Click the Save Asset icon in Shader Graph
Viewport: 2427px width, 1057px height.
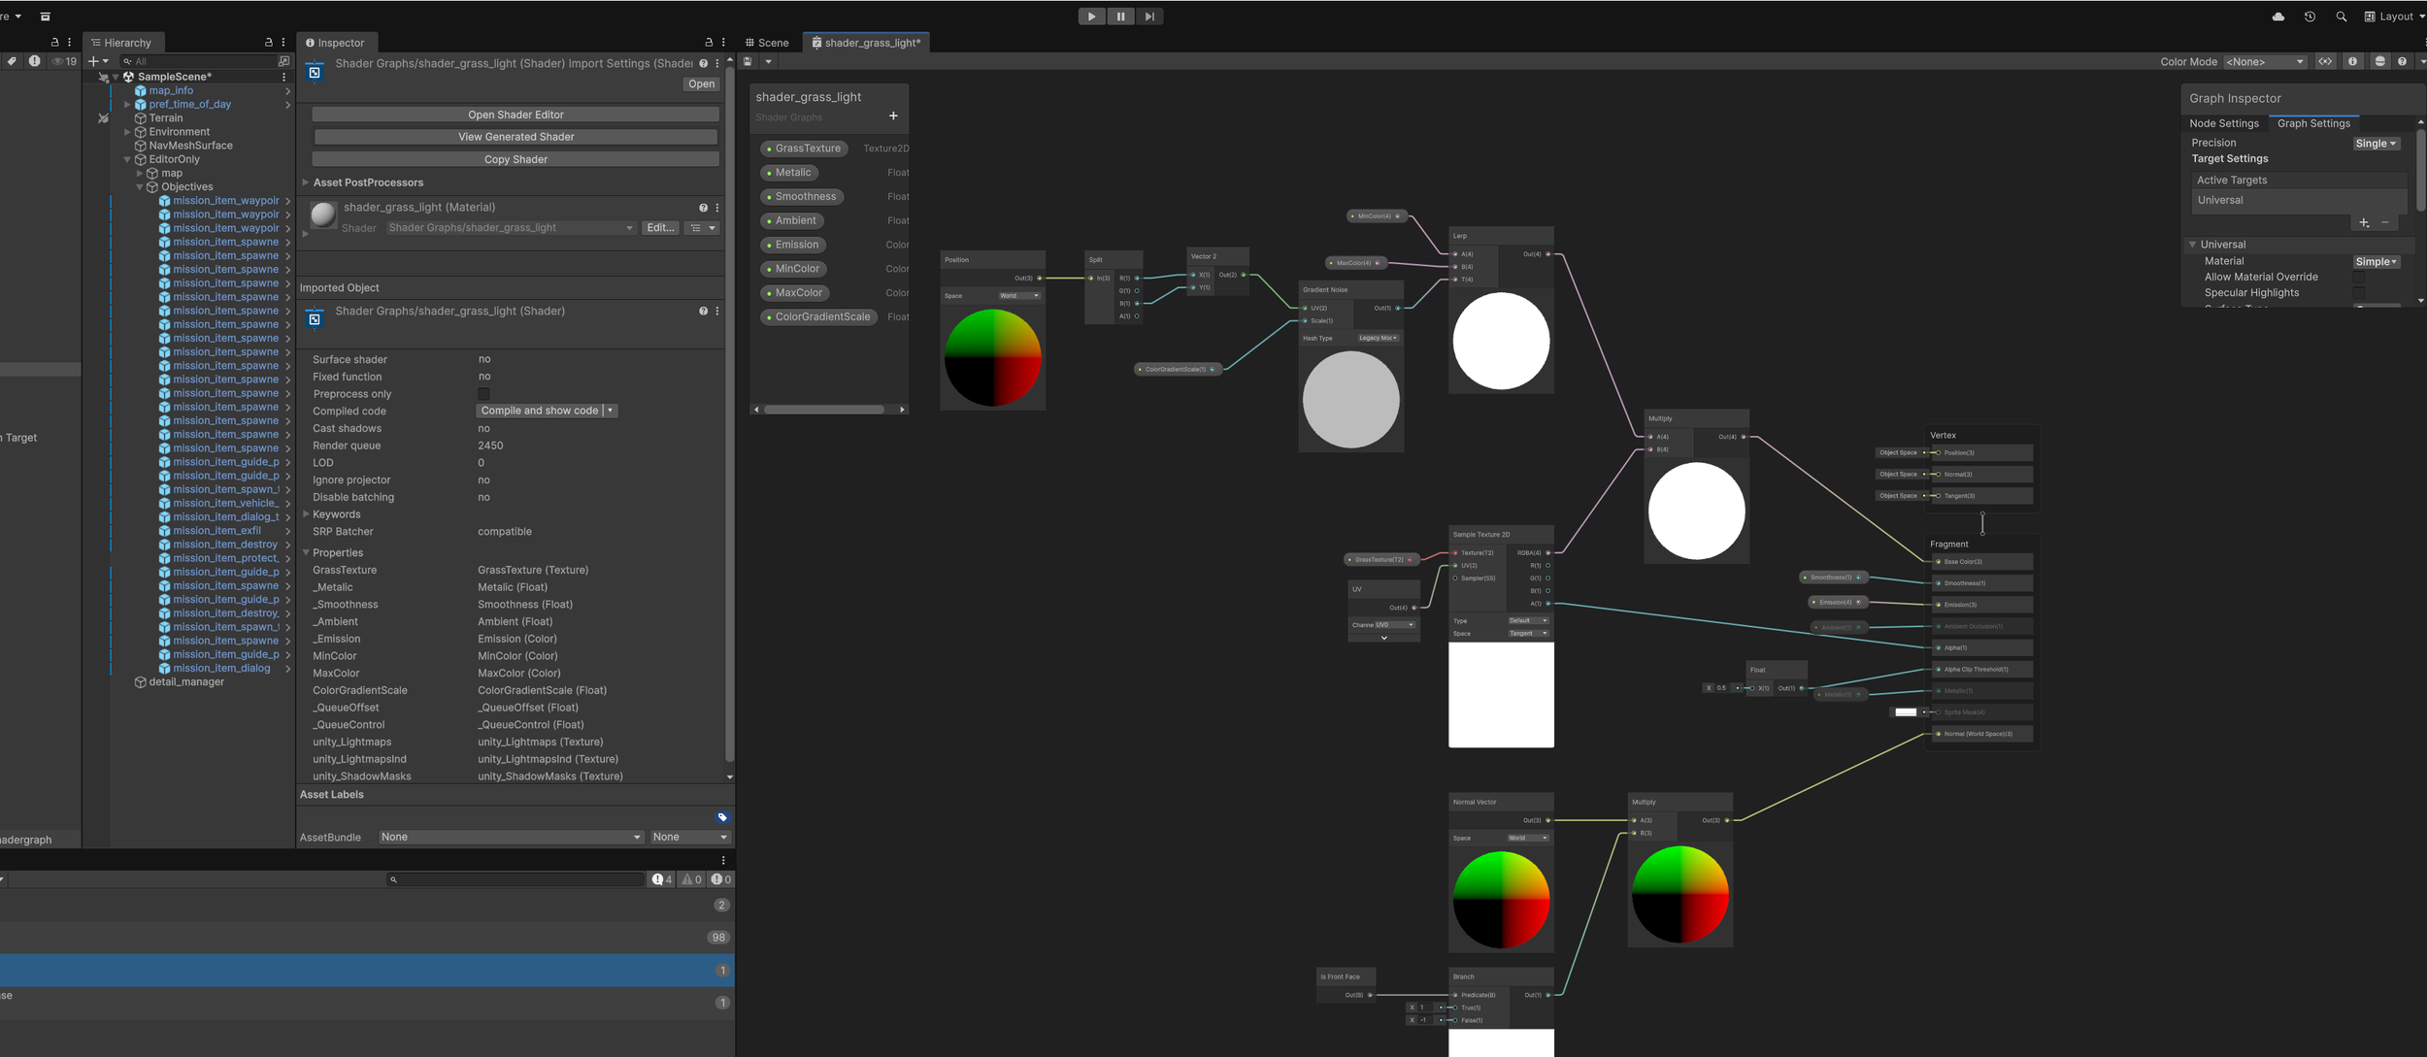748,61
